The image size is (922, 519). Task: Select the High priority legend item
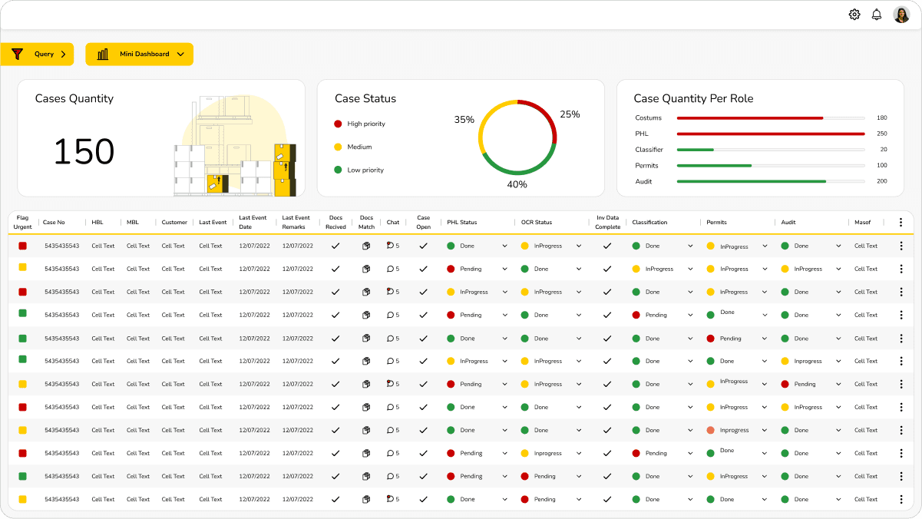(359, 124)
